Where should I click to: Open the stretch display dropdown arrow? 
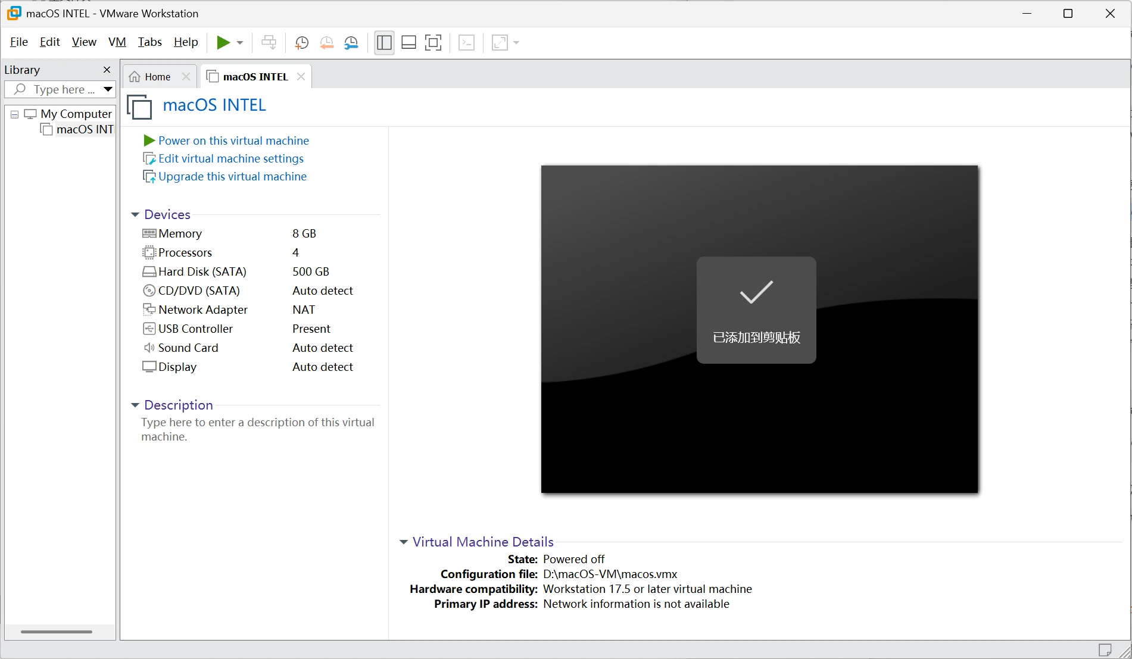tap(516, 42)
